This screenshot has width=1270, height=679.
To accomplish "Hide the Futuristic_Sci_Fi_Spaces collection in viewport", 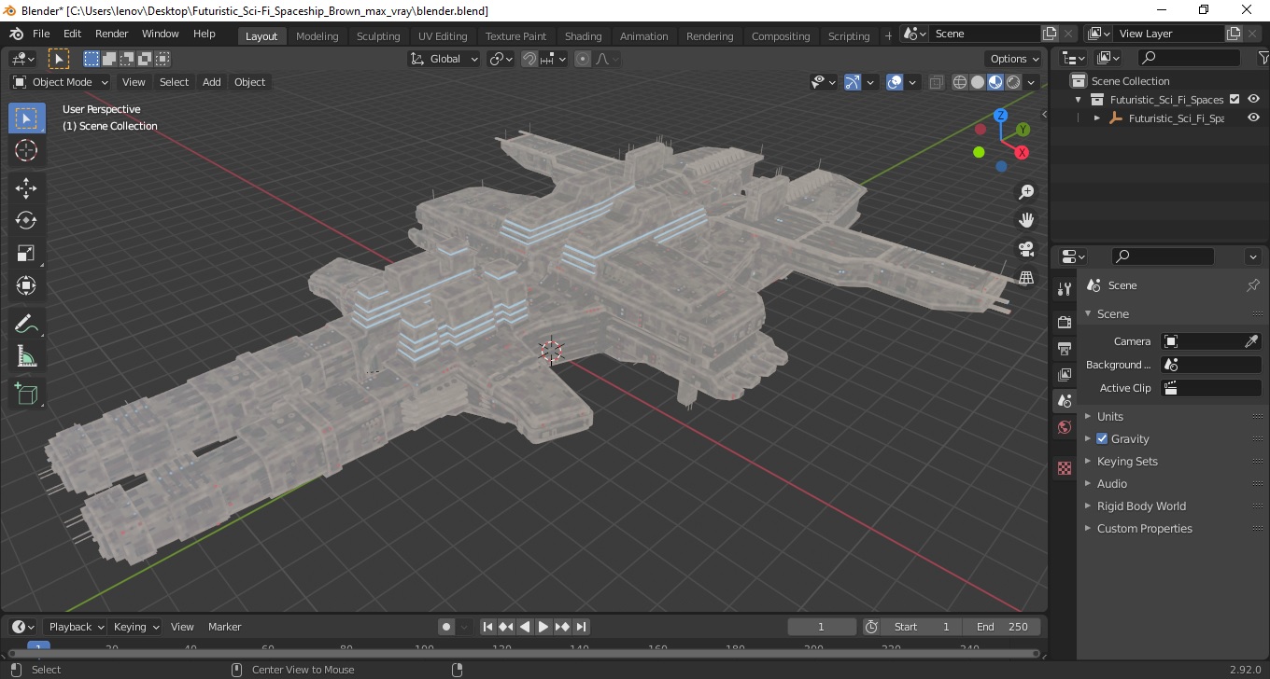I will (x=1253, y=99).
